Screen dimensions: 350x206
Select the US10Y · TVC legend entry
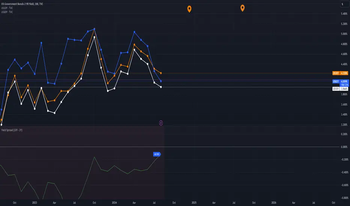[x=7, y=8]
